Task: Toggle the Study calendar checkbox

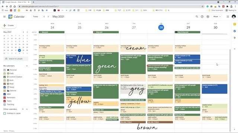Action: coord(4,87)
